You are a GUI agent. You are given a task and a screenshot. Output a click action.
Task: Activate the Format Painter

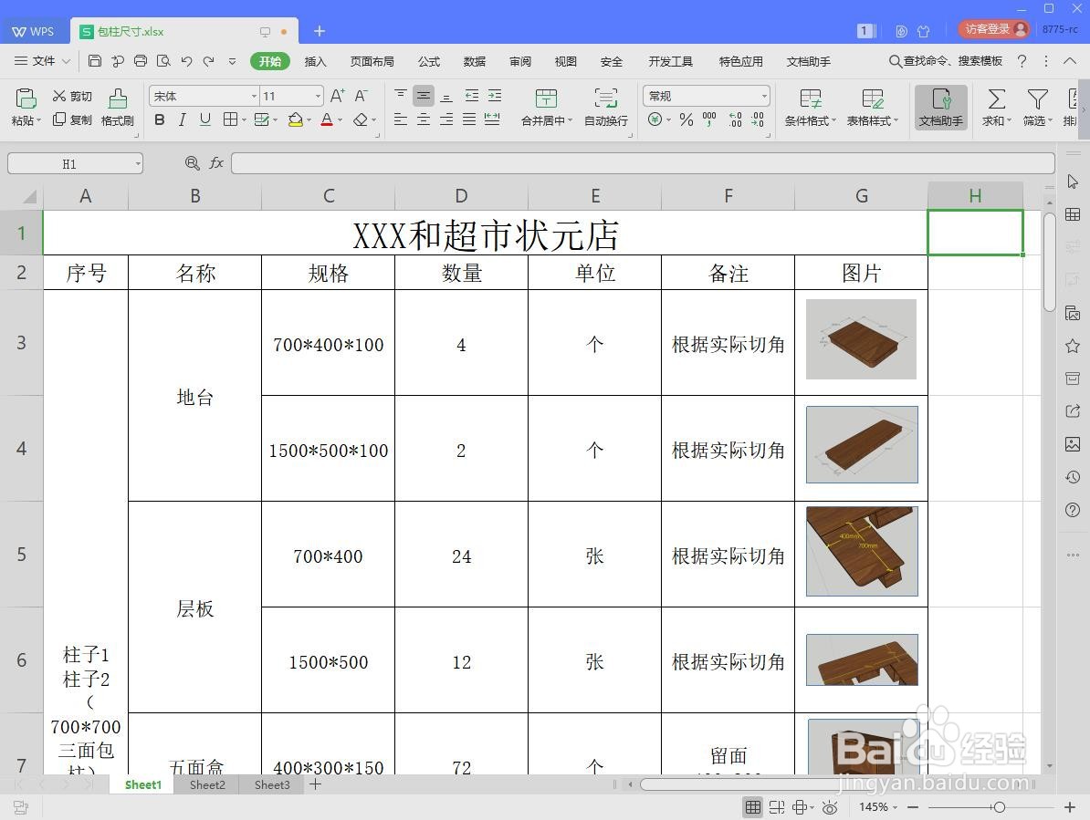pos(118,107)
